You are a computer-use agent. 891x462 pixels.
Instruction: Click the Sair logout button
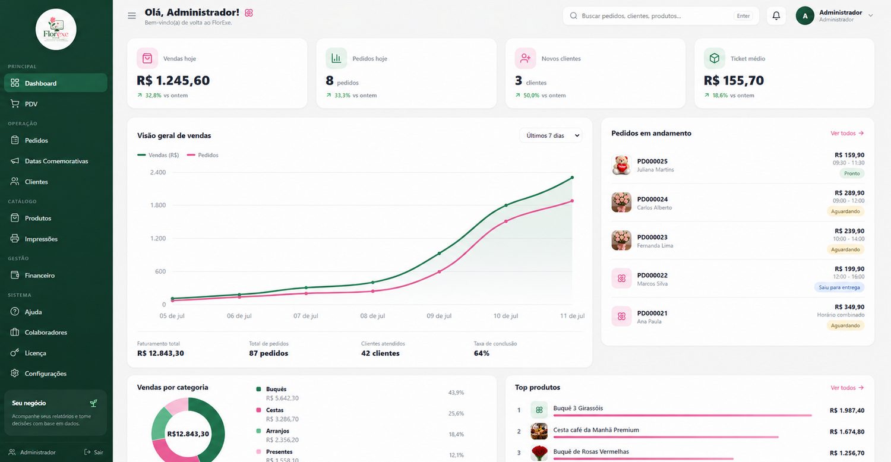pos(94,452)
